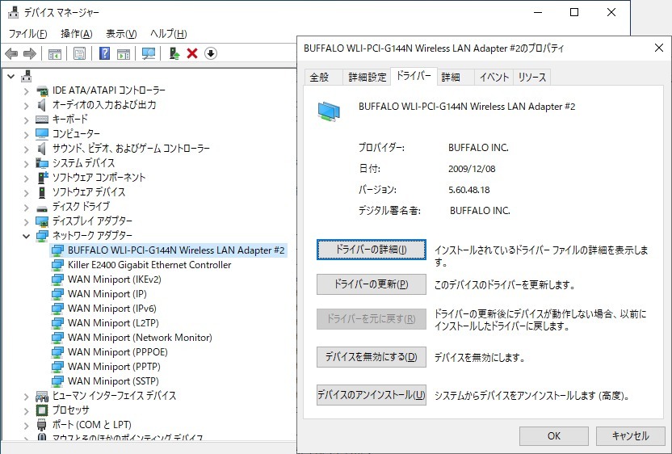Click the ソフトウェア デバイス icon
Viewport: 672px width, 454px height.
coord(41,192)
